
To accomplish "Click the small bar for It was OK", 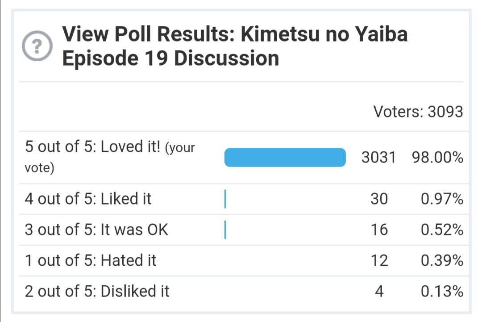I will 225,230.
